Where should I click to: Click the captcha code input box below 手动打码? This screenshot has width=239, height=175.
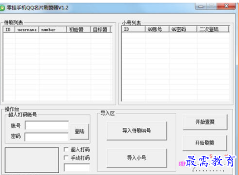point(77,168)
